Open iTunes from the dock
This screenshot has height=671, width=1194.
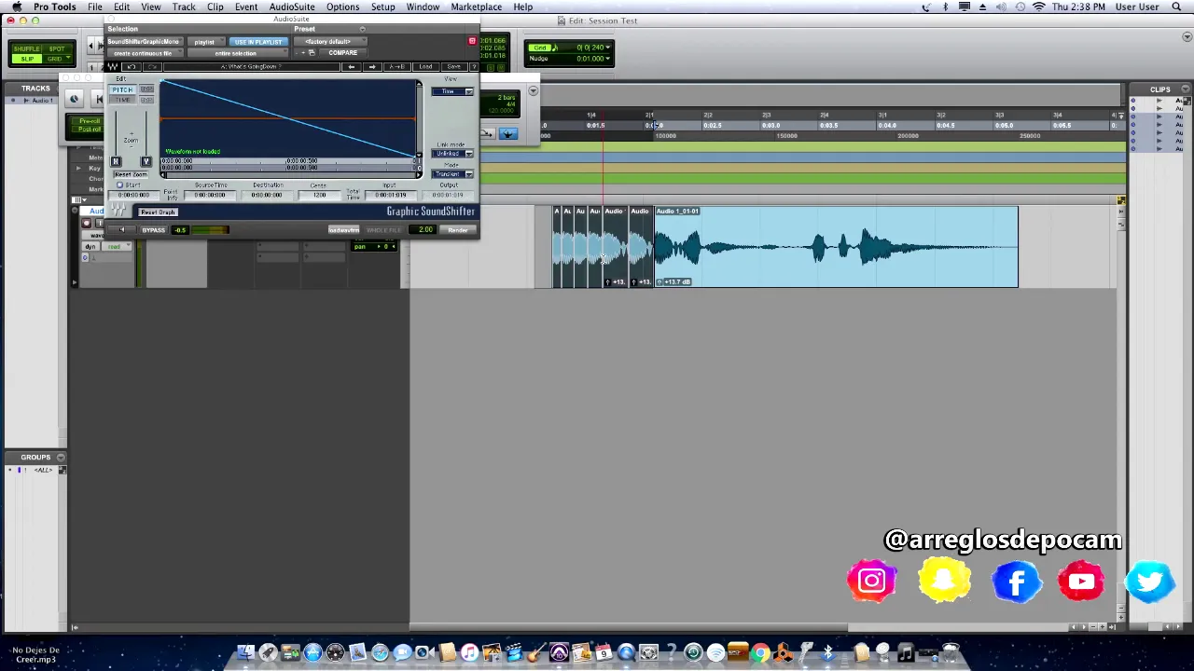coord(469,652)
